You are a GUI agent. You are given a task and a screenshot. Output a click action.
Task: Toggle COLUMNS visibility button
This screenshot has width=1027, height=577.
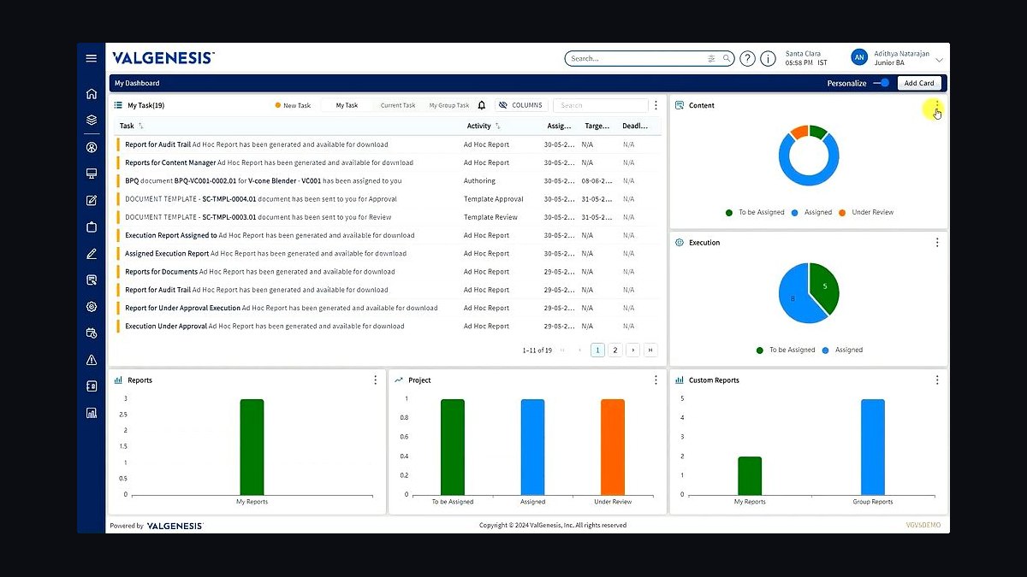520,105
